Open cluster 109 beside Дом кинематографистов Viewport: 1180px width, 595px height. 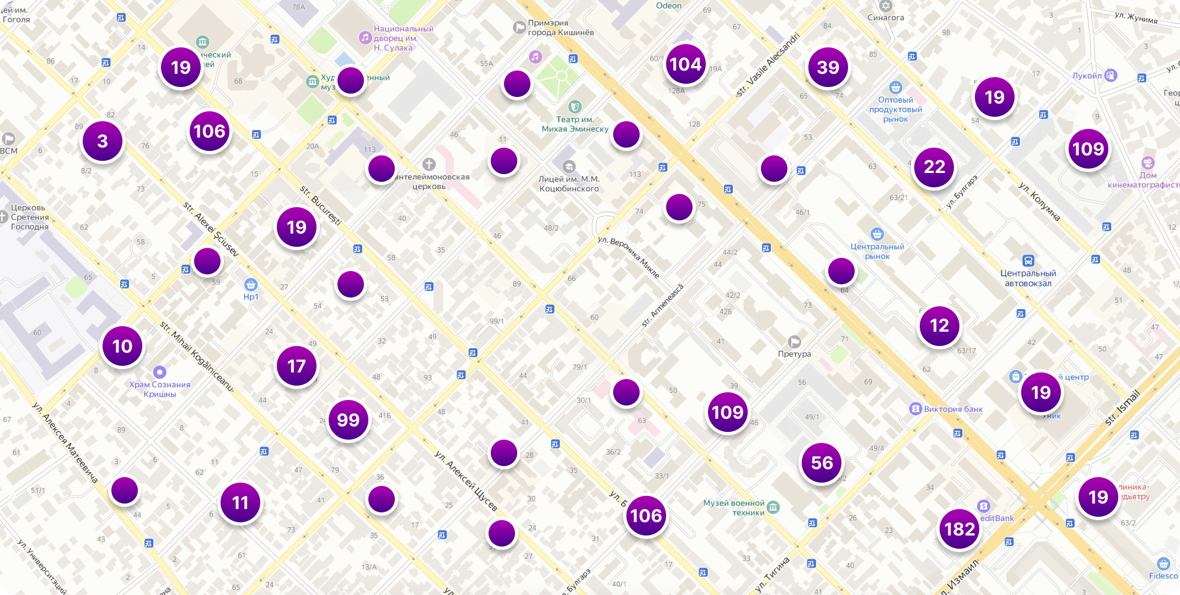[1088, 149]
